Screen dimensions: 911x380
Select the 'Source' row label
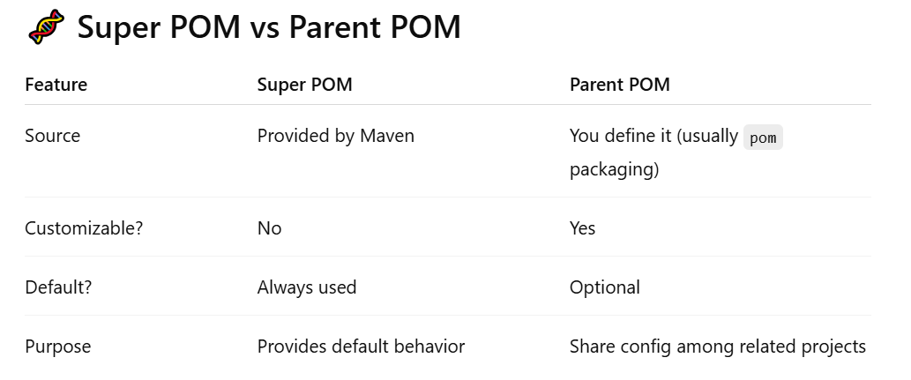click(x=52, y=136)
